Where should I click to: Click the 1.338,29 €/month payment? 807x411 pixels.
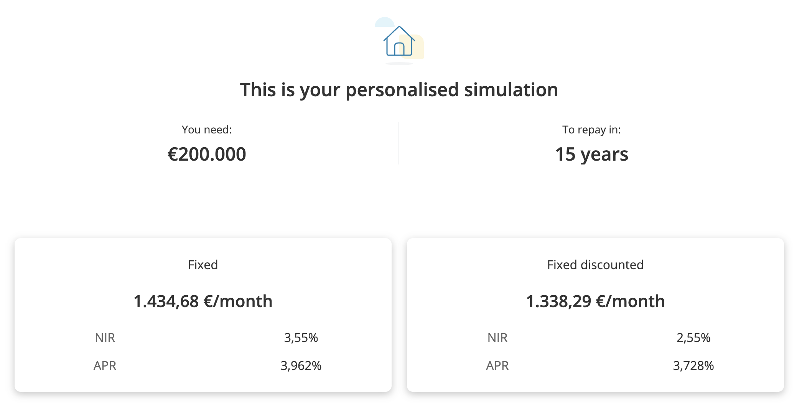[x=595, y=301]
